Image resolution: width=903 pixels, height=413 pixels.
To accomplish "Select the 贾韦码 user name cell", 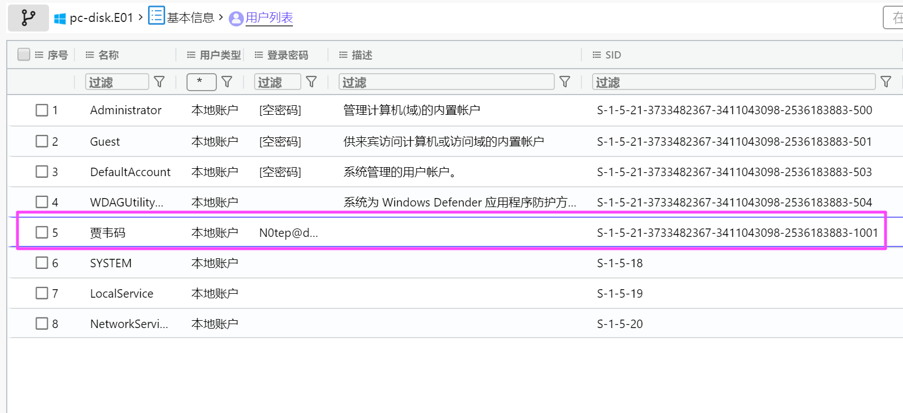I will pos(108,232).
